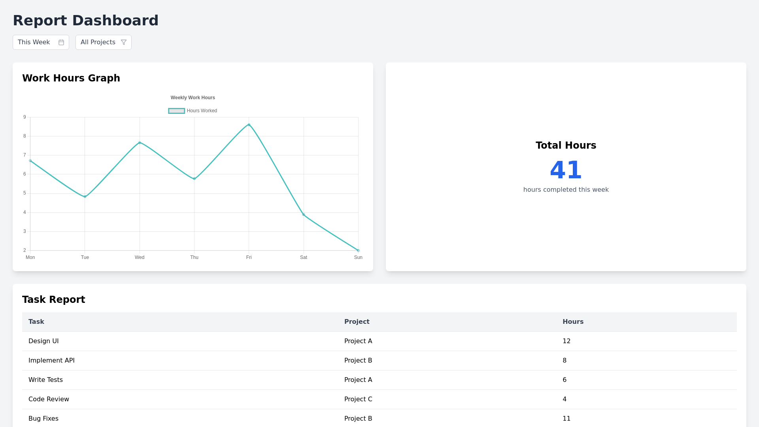This screenshot has height=427, width=759.
Task: Click the Weekly Work Hours chart title
Action: (x=193, y=98)
